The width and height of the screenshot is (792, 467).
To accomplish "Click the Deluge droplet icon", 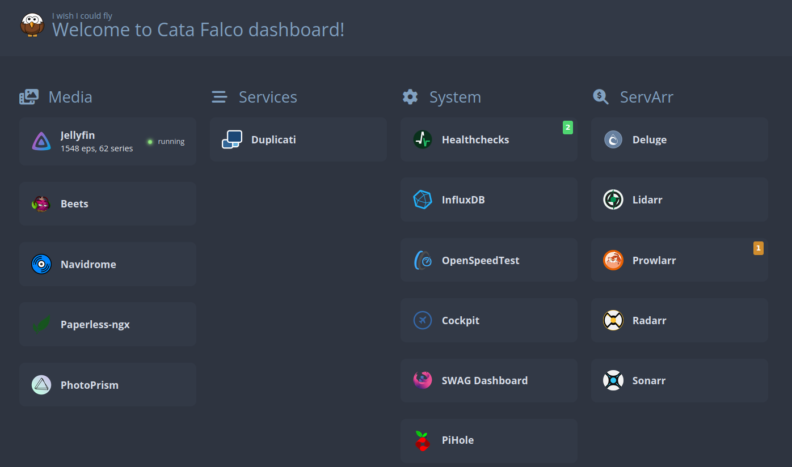I will 613,139.
